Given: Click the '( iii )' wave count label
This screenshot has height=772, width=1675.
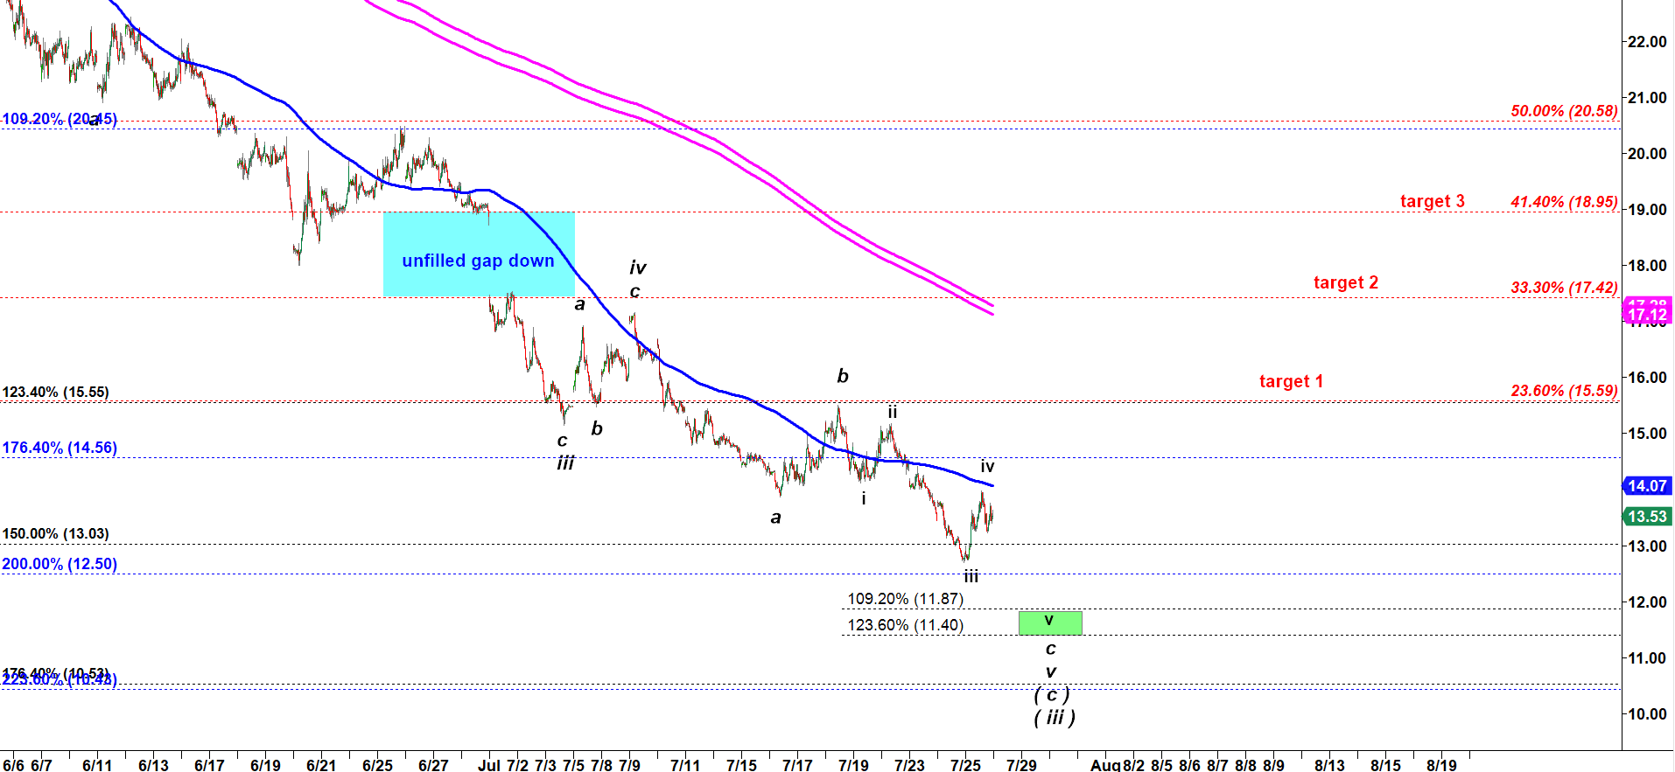Looking at the screenshot, I should tap(1055, 718).
